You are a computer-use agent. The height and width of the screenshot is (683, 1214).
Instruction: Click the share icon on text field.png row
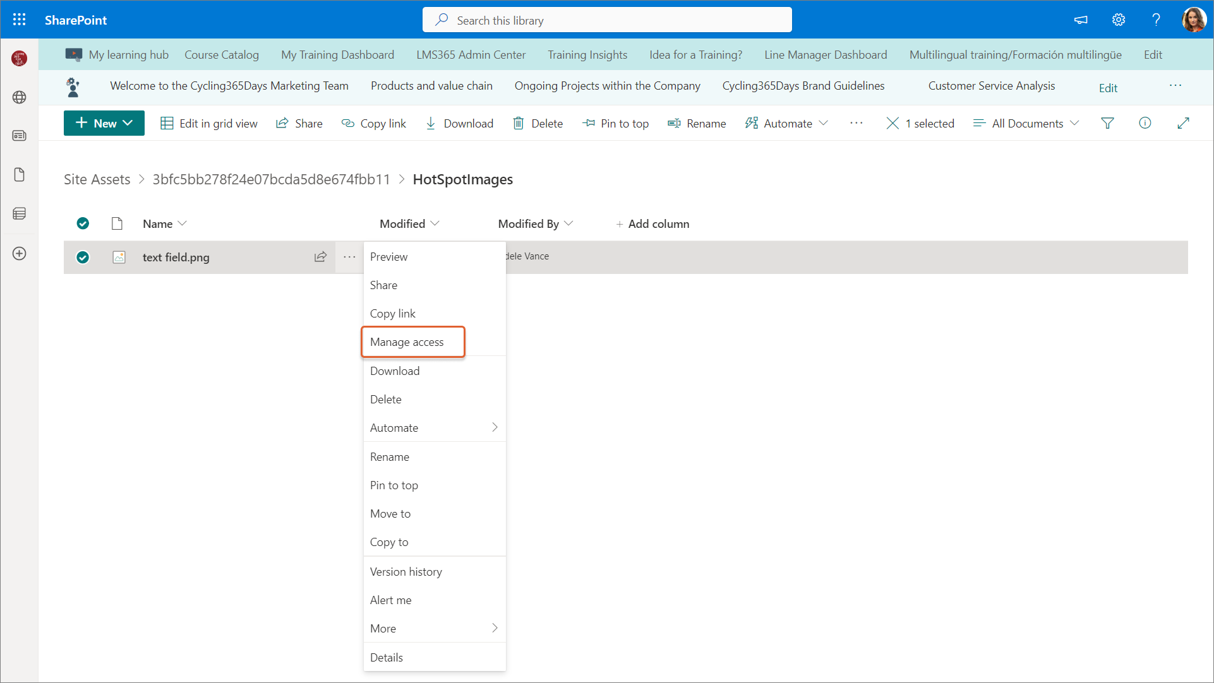click(320, 257)
